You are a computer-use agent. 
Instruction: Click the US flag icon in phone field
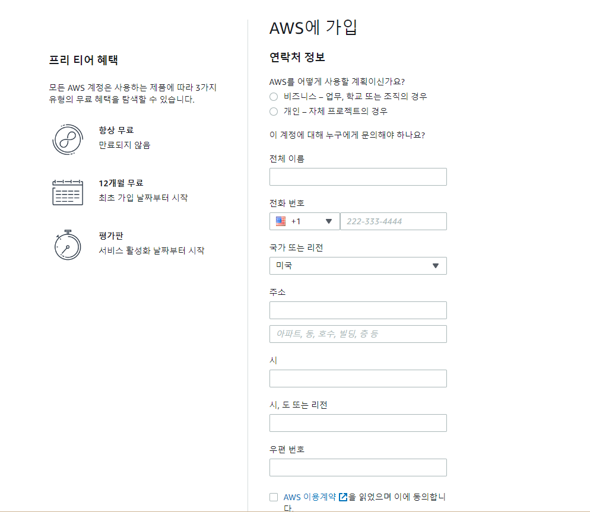[x=281, y=221]
